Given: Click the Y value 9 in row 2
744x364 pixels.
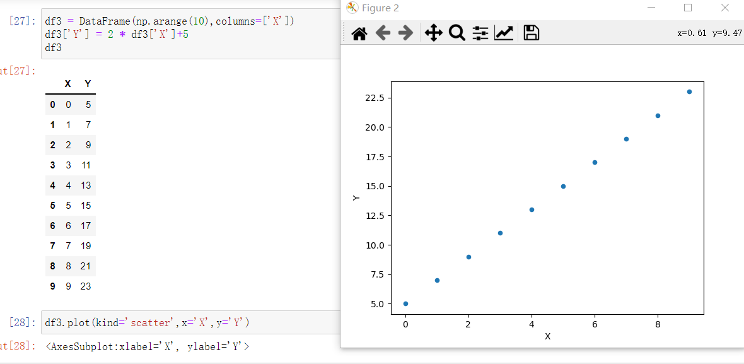Looking at the screenshot, I should point(88,144).
